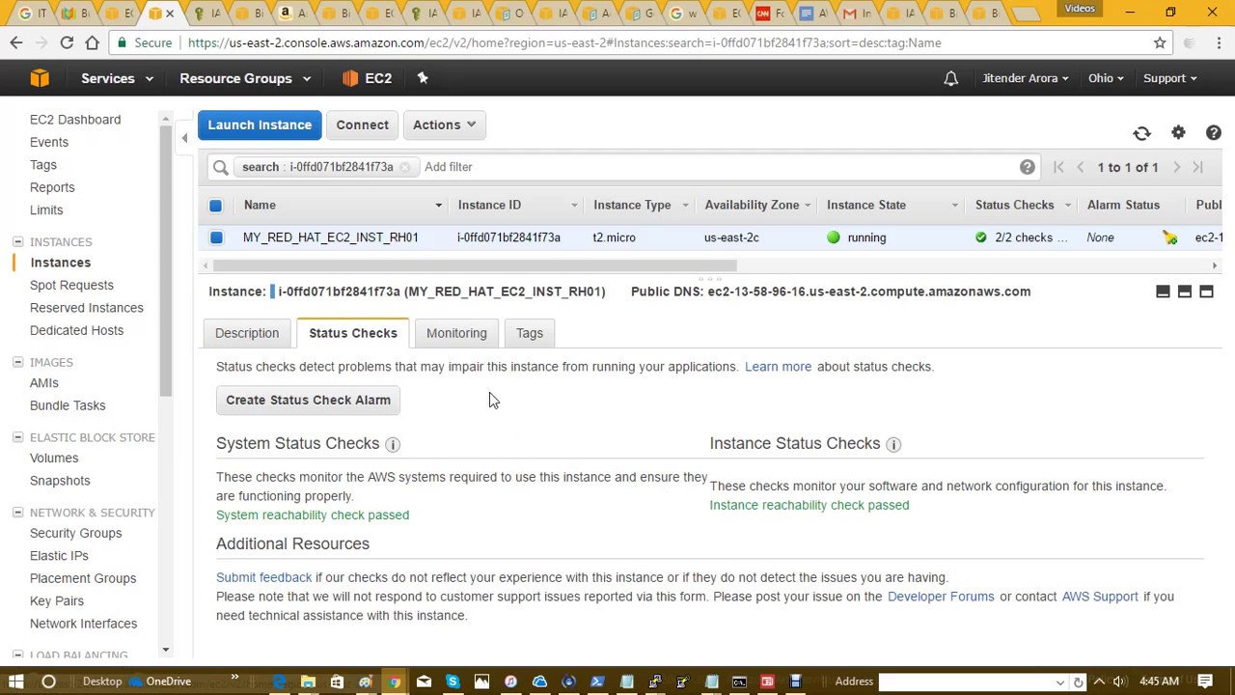This screenshot has height=695, width=1235.
Task: Go to the first page of results
Action: [1058, 167]
